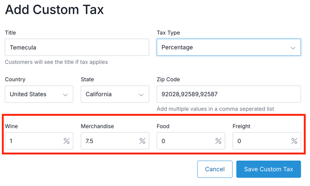Click the Freight tax rate input
This screenshot has height=186, width=310.
click(267, 141)
